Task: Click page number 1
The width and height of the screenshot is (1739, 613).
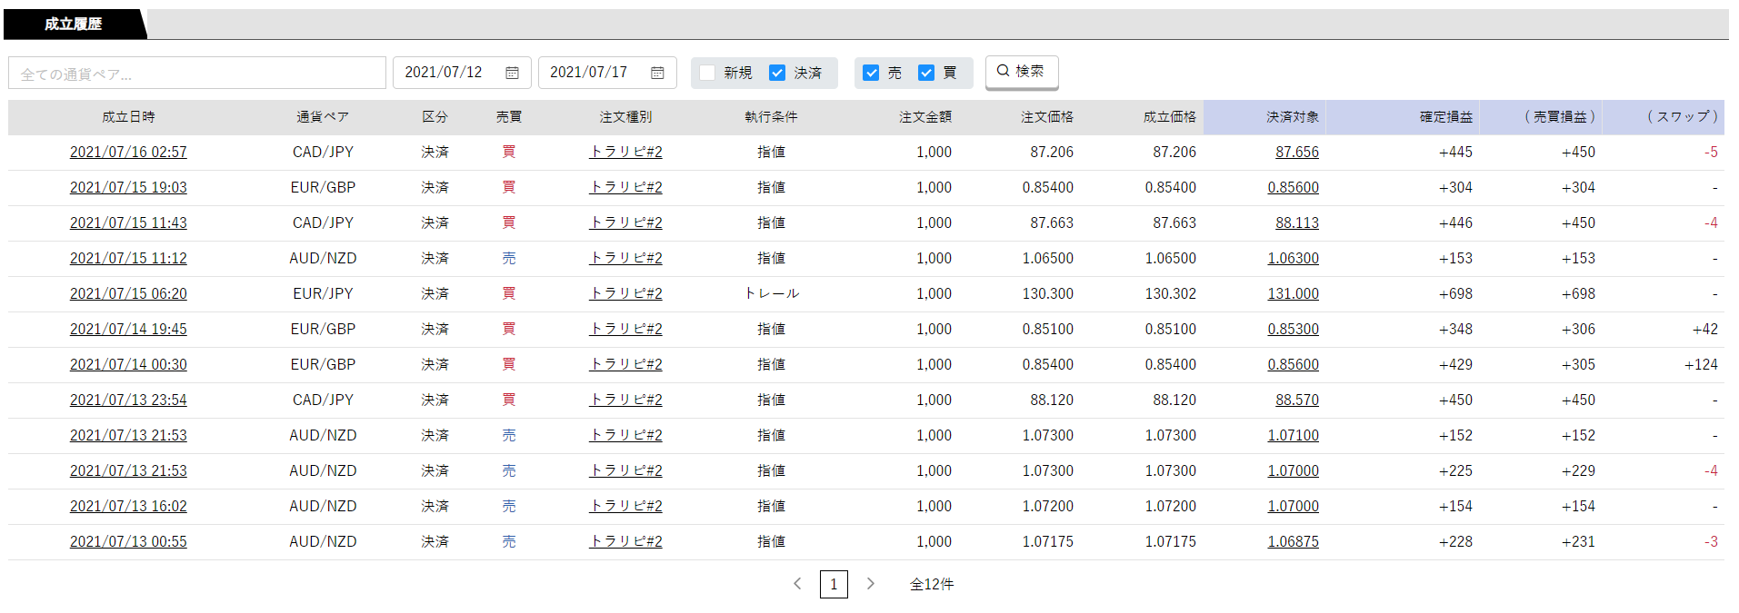Action: tap(834, 584)
